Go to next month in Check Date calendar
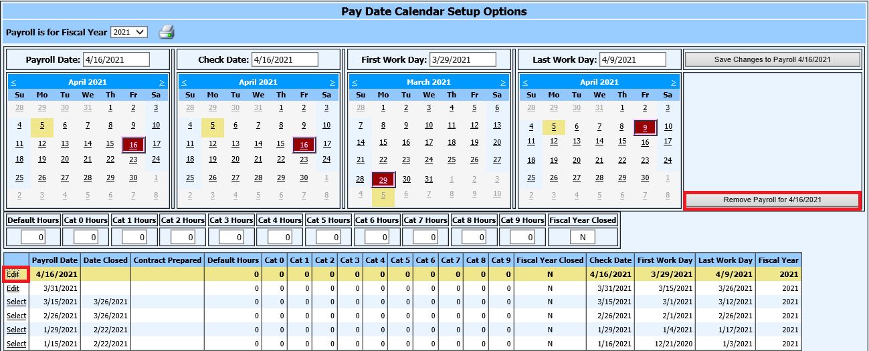The image size is (869, 351). [x=332, y=82]
